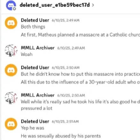Click the Deleted User name at 2:50 AM
This screenshot has width=140, height=140.
click(35, 68)
